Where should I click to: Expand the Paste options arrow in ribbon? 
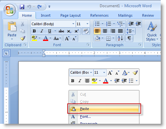click(12, 39)
